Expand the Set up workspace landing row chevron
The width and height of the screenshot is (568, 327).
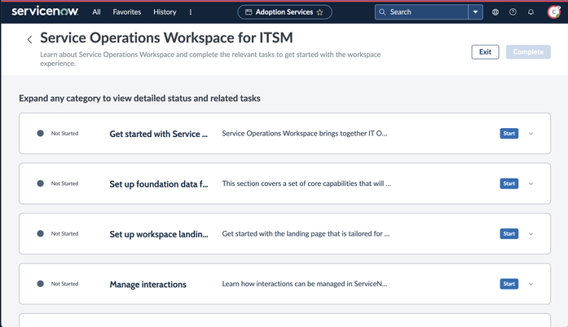[x=531, y=234]
